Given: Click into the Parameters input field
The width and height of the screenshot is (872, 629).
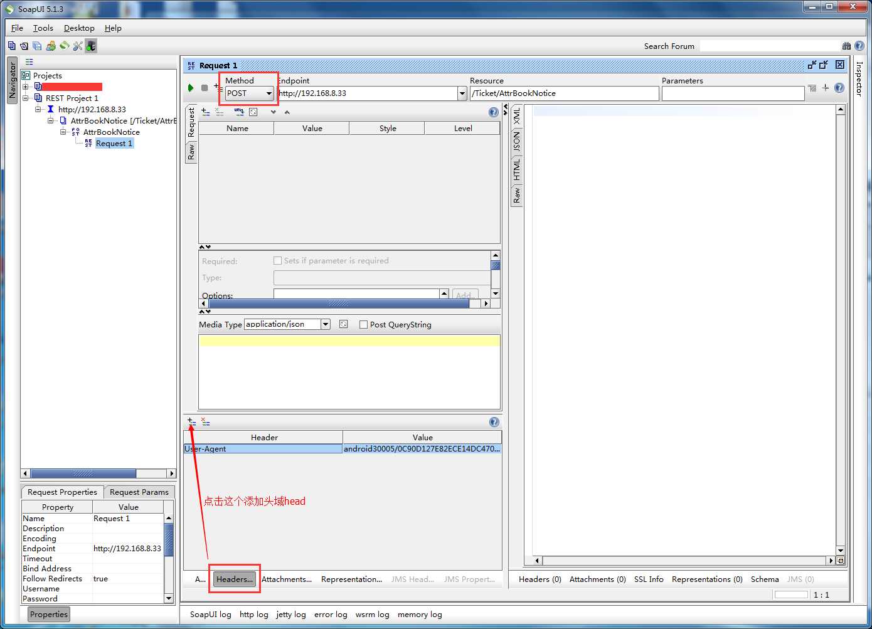Looking at the screenshot, I should pyautogui.click(x=733, y=93).
